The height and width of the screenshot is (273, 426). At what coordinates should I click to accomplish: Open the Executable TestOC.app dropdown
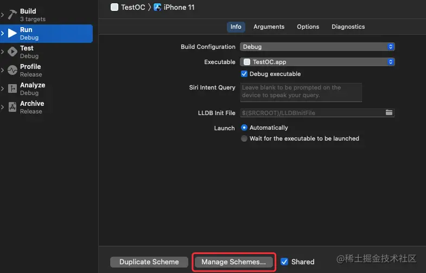[x=317, y=62]
